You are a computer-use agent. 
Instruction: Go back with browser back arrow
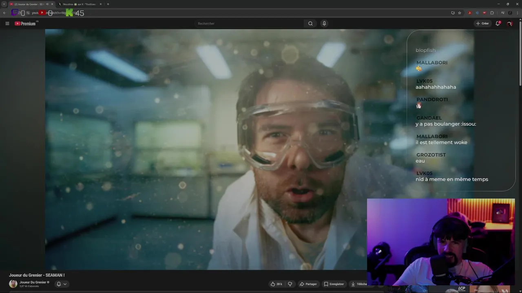[4, 13]
